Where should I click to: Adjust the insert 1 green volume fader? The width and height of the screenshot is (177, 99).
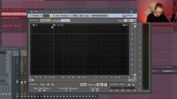22,83
